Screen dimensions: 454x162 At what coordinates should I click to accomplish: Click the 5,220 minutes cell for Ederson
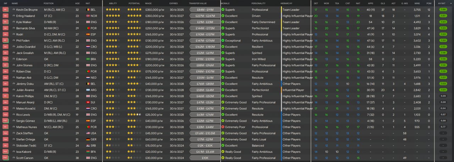(417, 59)
